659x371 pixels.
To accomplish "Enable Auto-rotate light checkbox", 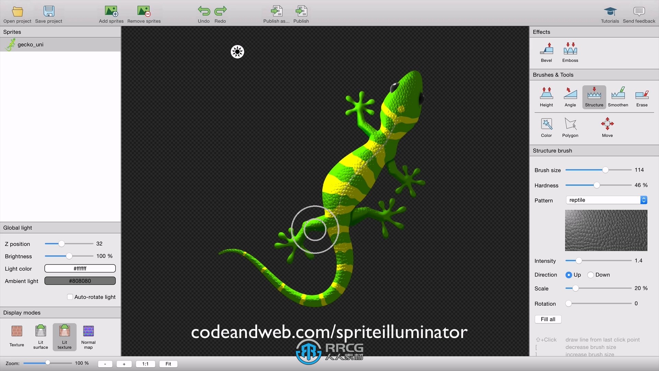I will pos(70,297).
